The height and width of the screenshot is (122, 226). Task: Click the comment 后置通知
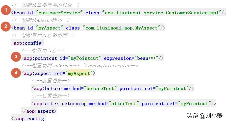[51, 96]
